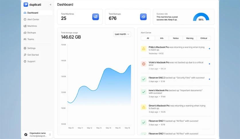The image size is (240, 139).
Task: Click the Settings gear icon
Action: pos(25,48)
